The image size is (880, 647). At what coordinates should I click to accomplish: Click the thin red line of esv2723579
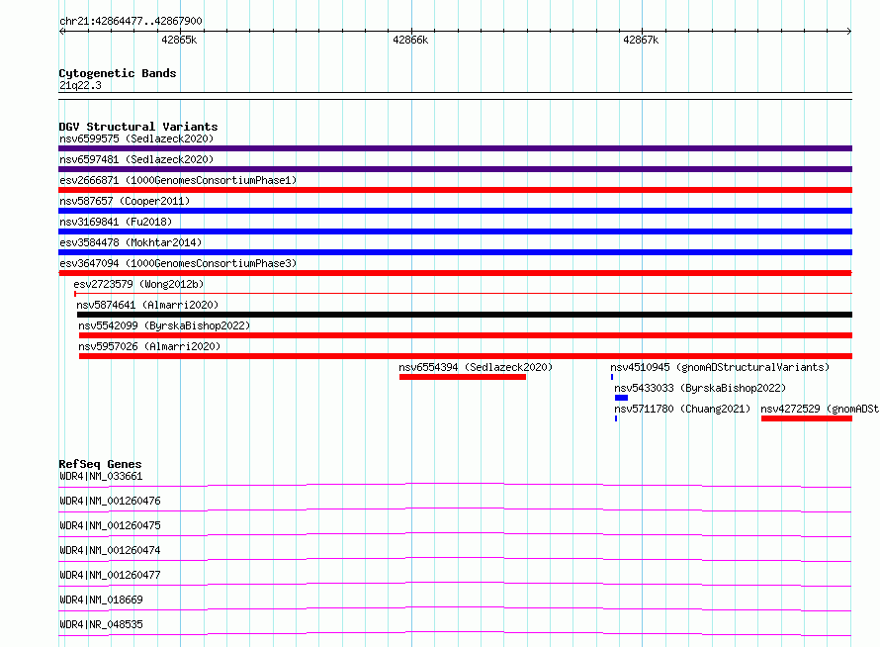pyautogui.click(x=463, y=293)
